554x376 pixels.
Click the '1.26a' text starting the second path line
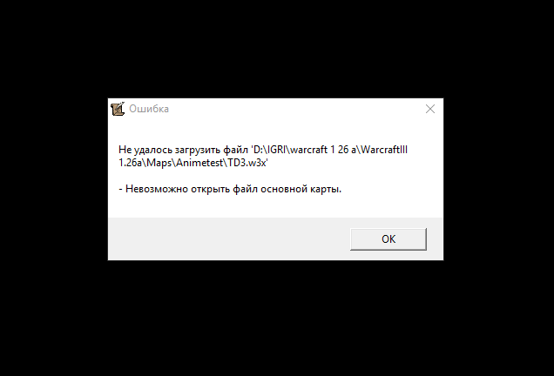click(x=131, y=163)
